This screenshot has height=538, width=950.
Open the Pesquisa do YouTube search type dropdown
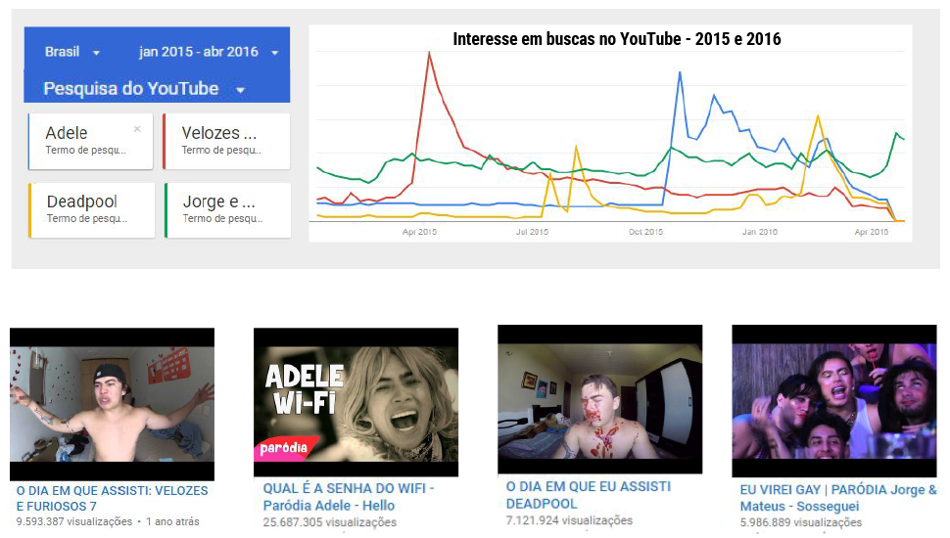pyautogui.click(x=144, y=89)
